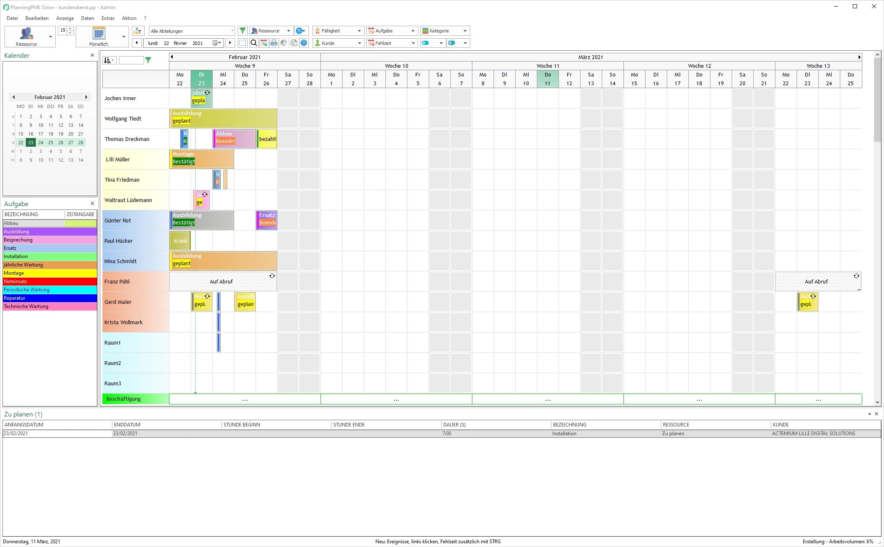Click the green funnel next to resource filter field
This screenshot has width=884, height=547.
coord(148,60)
